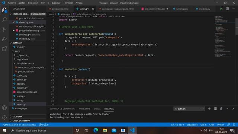Click line and column indicator
Screen dimensions: 238x134
[177, 125]
